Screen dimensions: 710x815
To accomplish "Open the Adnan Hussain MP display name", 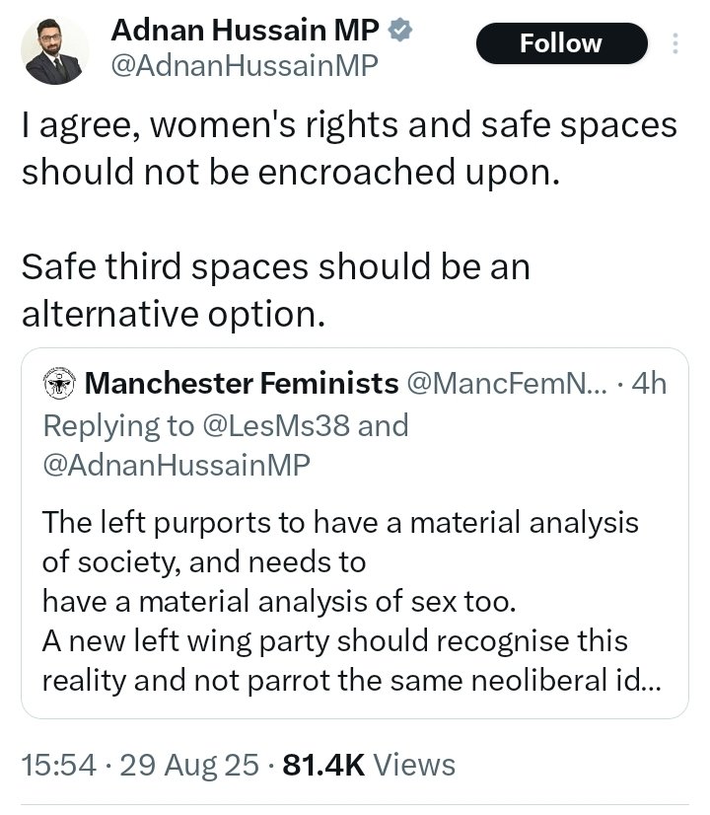I will (246, 30).
